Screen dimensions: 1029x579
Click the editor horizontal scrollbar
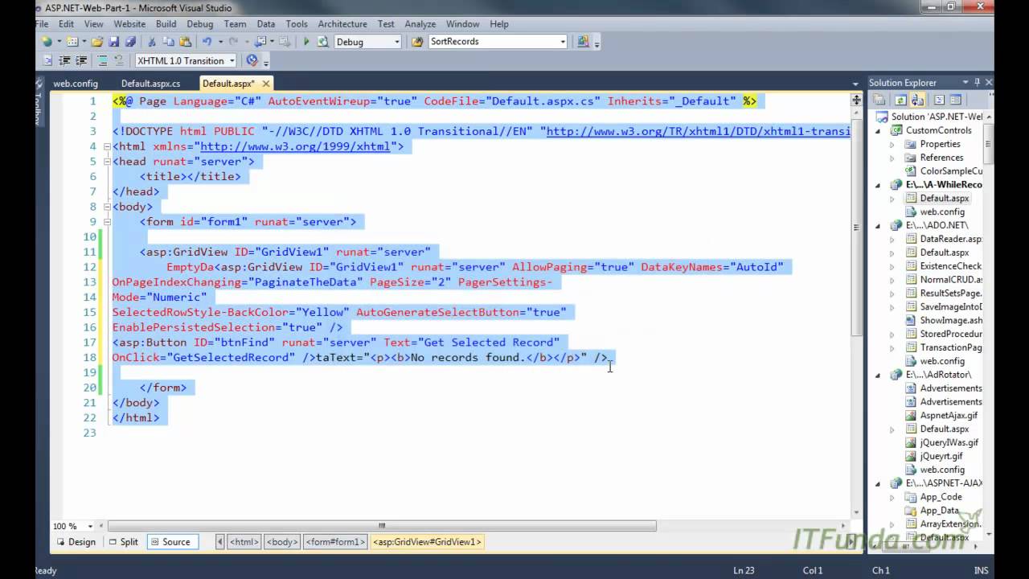pos(382,526)
